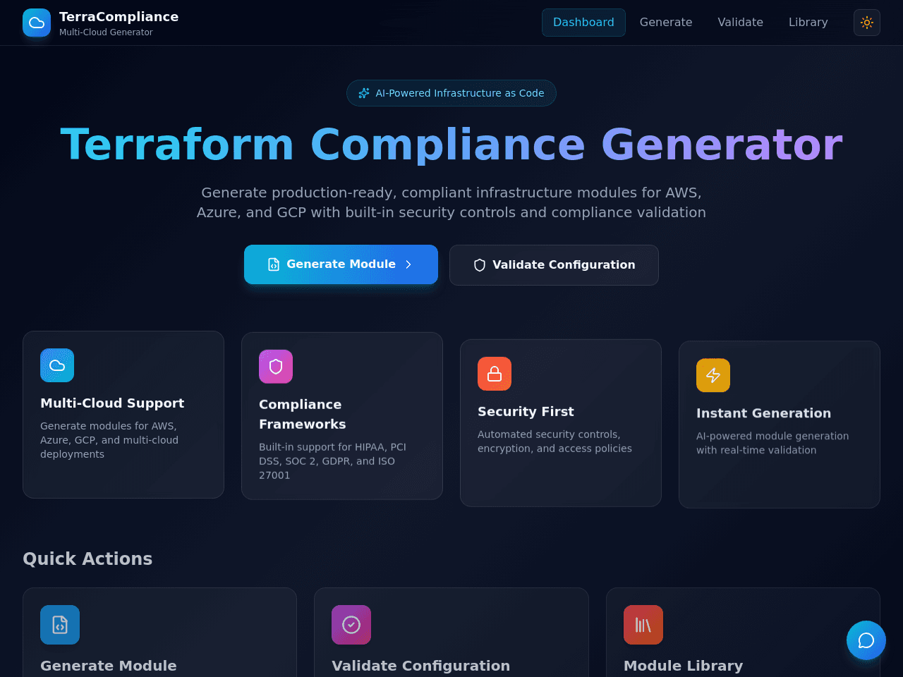Click the Validate Configuration outlined button
Image resolution: width=903 pixels, height=677 pixels.
[554, 265]
